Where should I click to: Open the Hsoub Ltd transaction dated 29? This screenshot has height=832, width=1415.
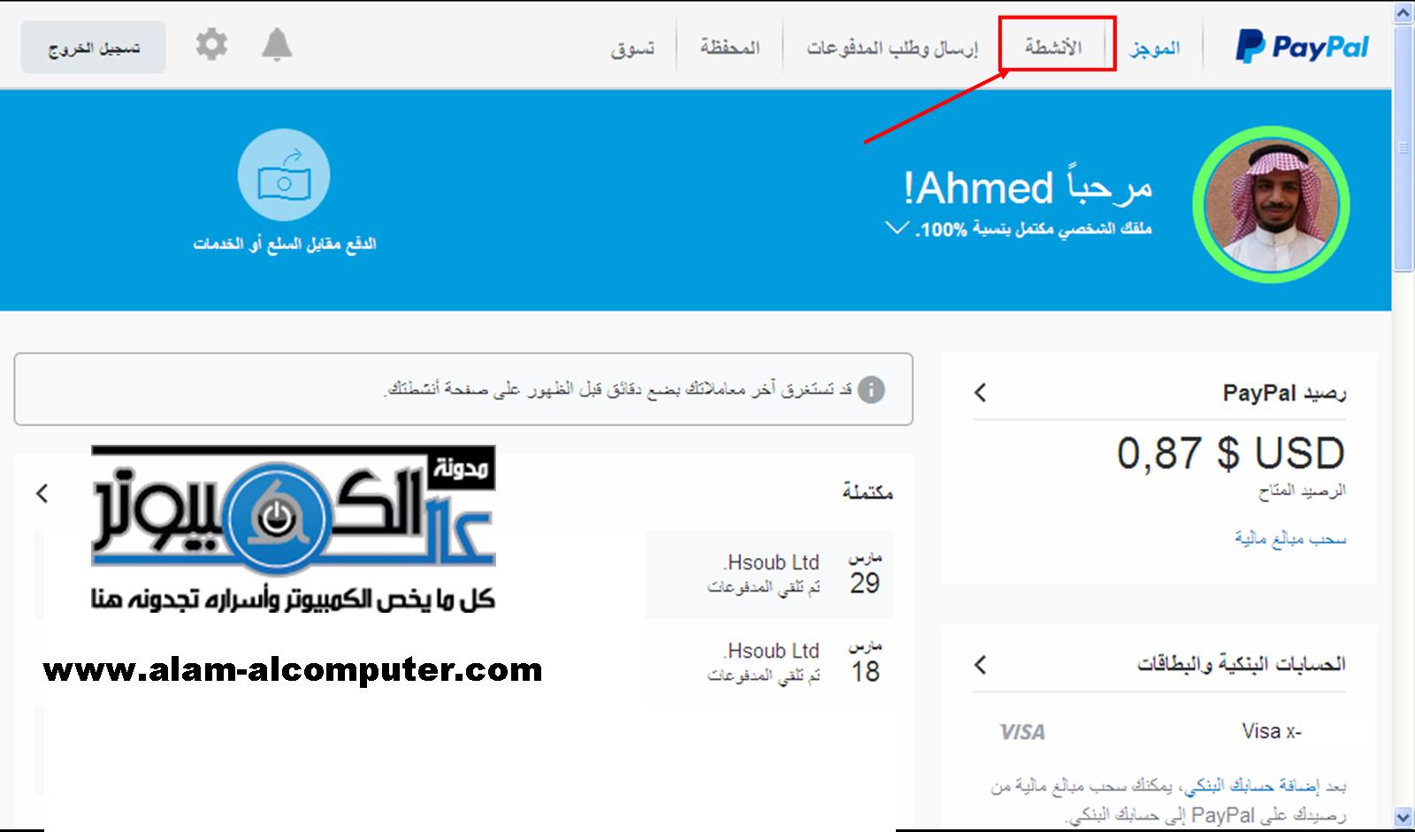tap(769, 574)
